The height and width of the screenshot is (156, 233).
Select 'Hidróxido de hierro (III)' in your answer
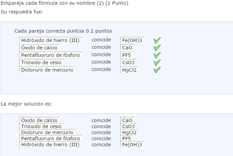tap(50, 41)
